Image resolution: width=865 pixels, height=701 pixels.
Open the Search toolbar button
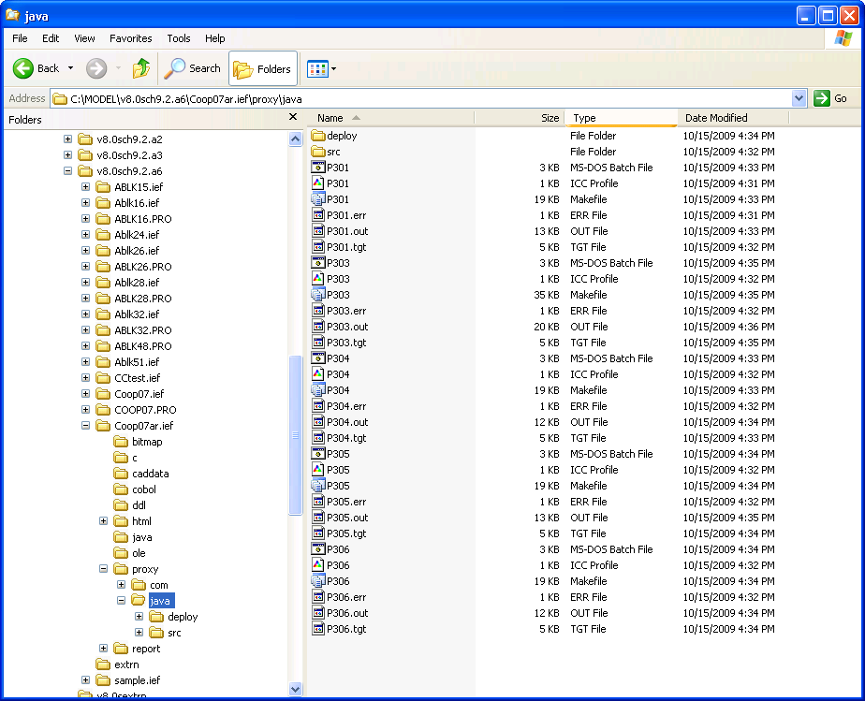click(192, 68)
